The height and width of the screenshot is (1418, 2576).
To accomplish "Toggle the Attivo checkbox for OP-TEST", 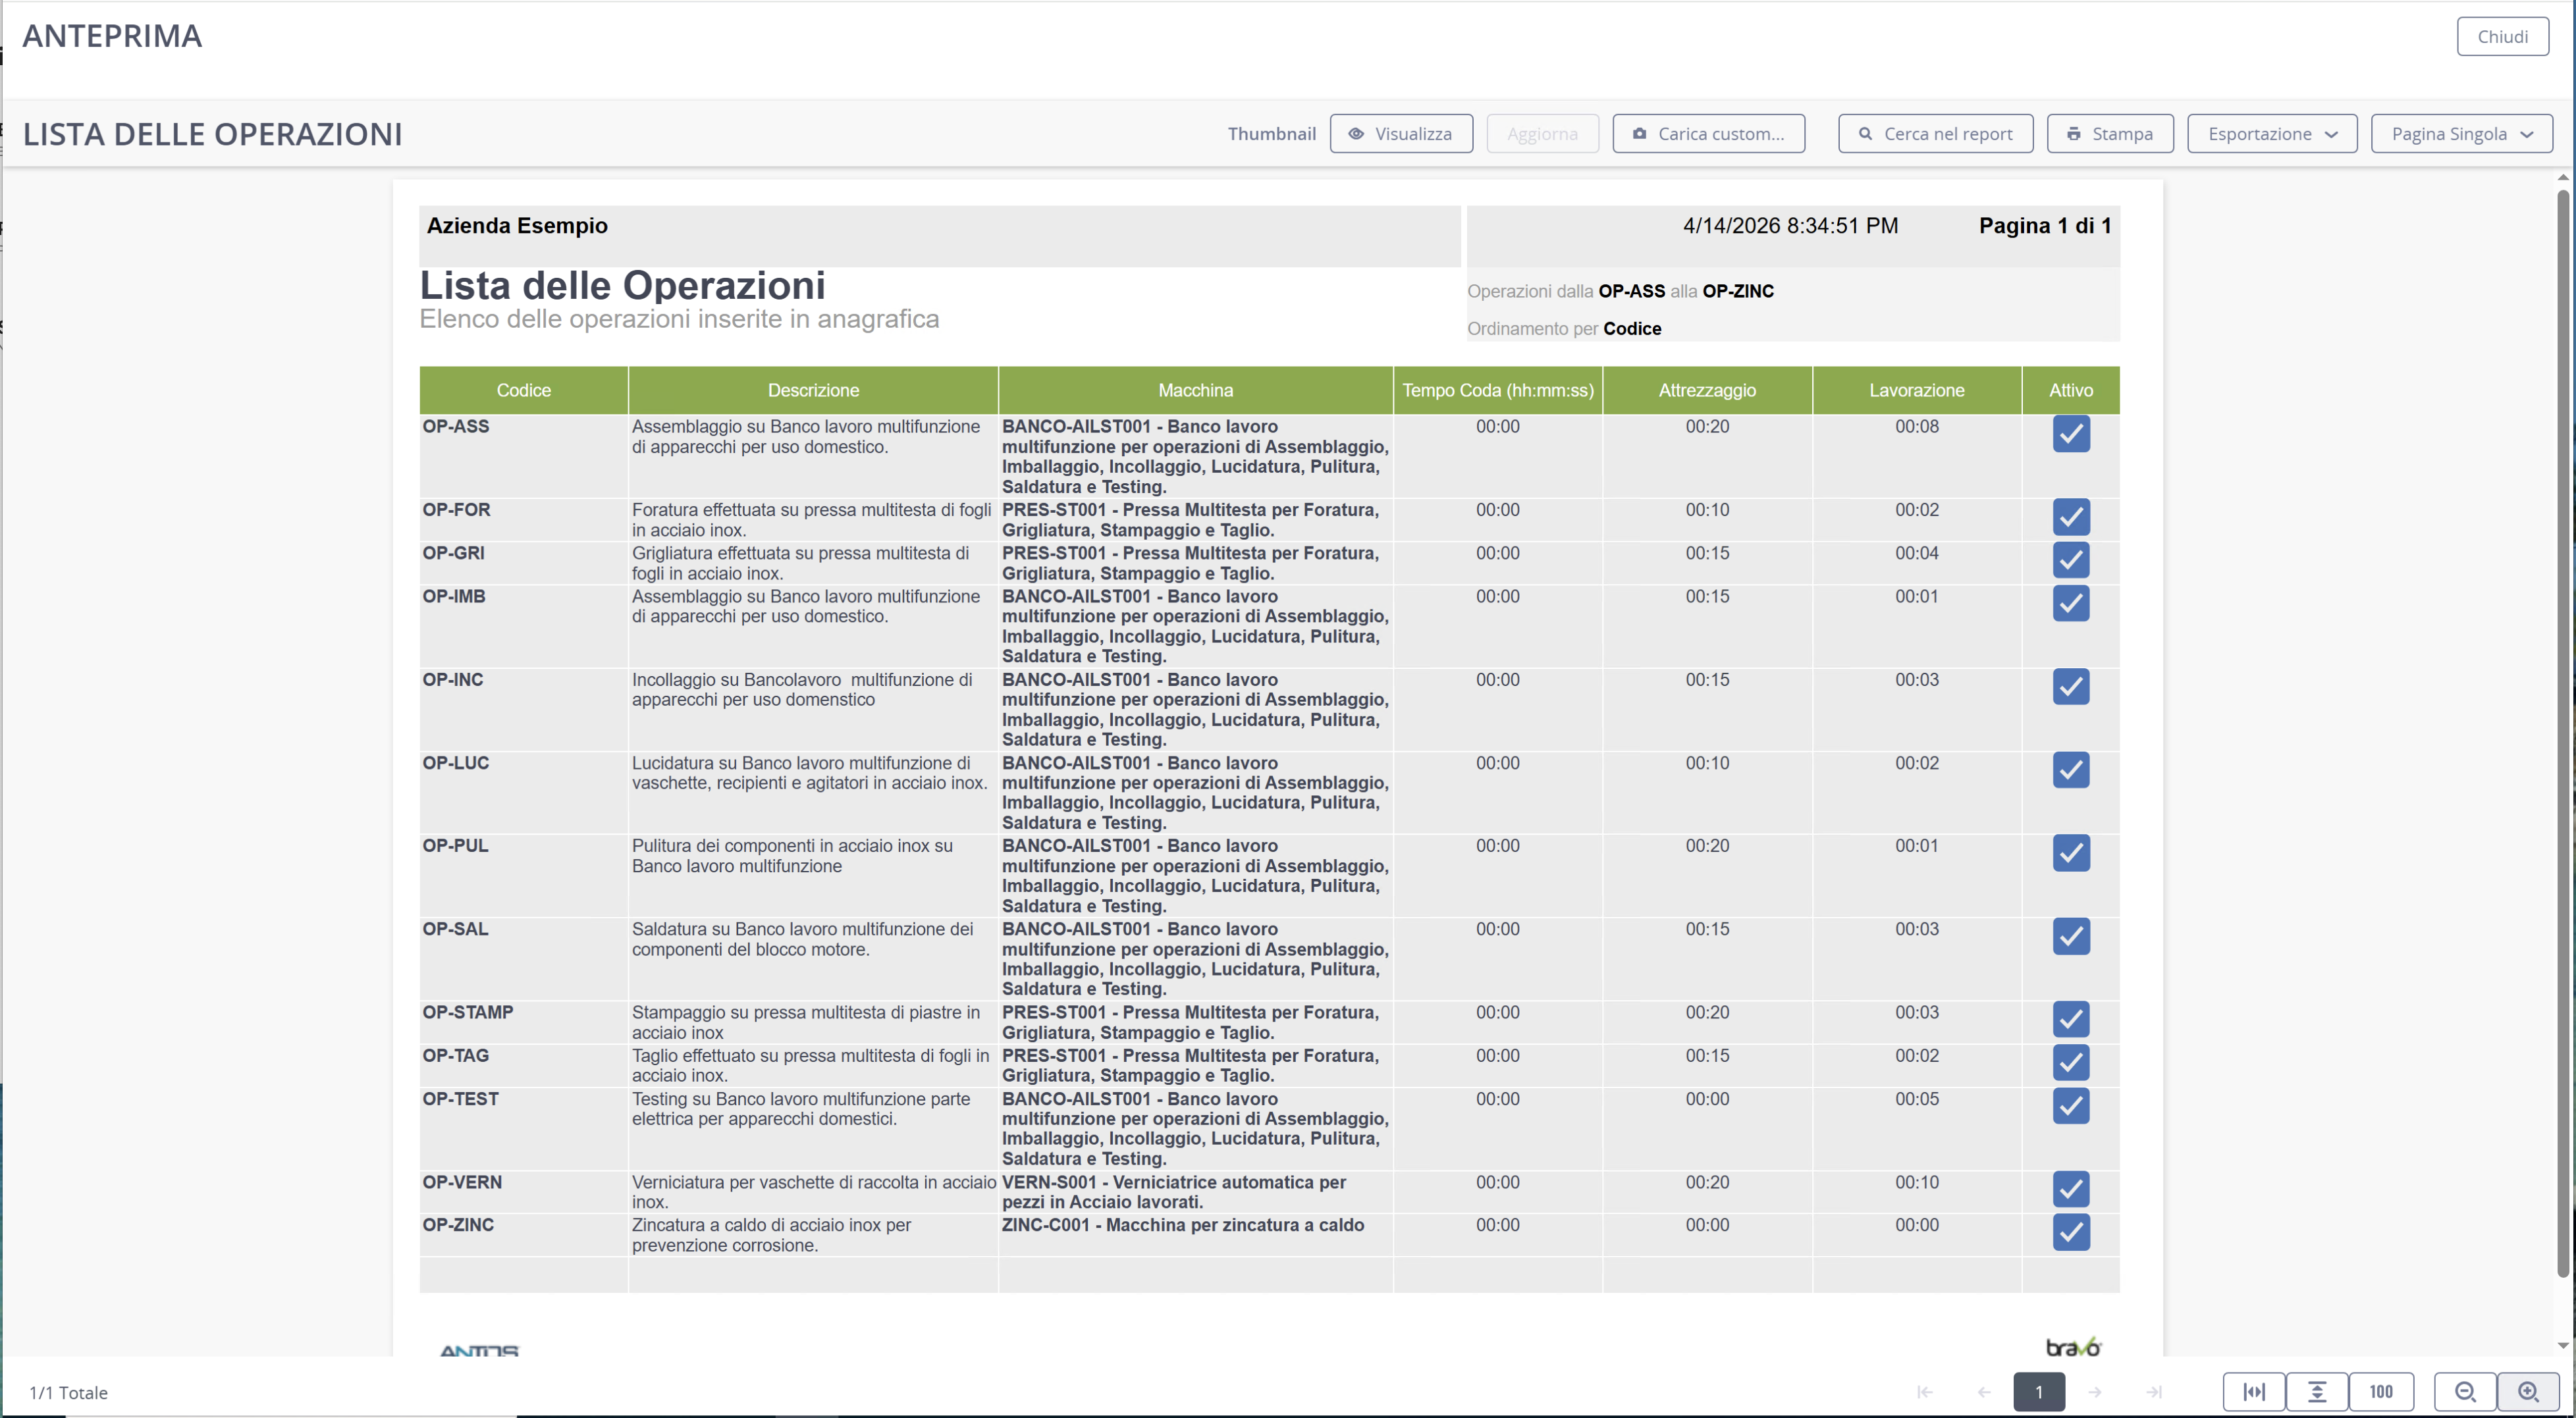I will 2071,1106.
